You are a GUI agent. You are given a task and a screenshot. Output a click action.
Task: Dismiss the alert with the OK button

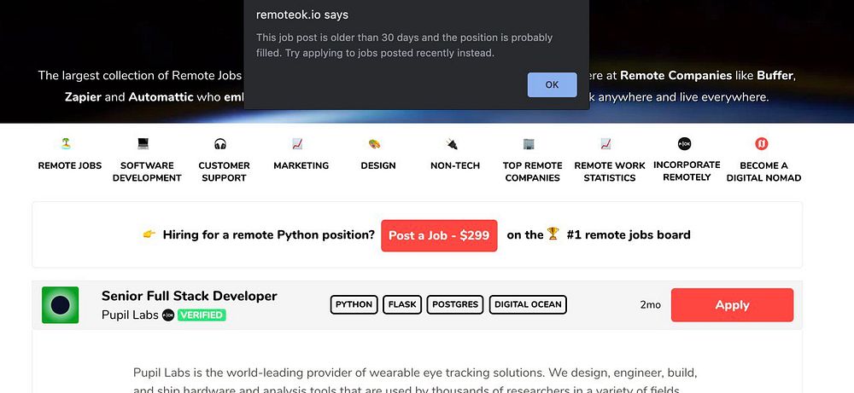tap(552, 84)
